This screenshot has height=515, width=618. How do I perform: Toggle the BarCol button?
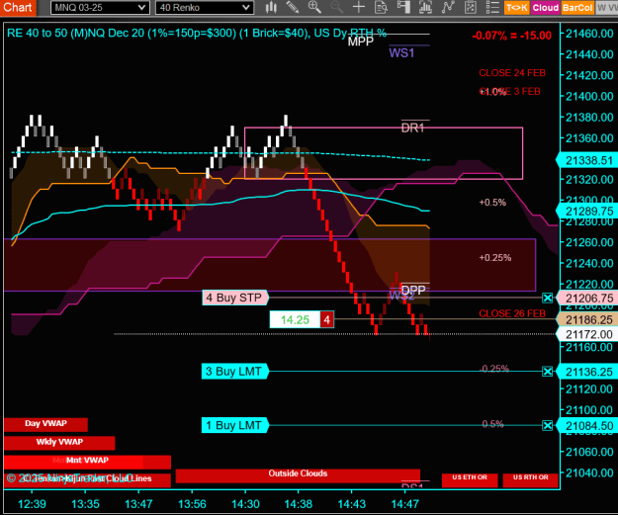coord(577,8)
